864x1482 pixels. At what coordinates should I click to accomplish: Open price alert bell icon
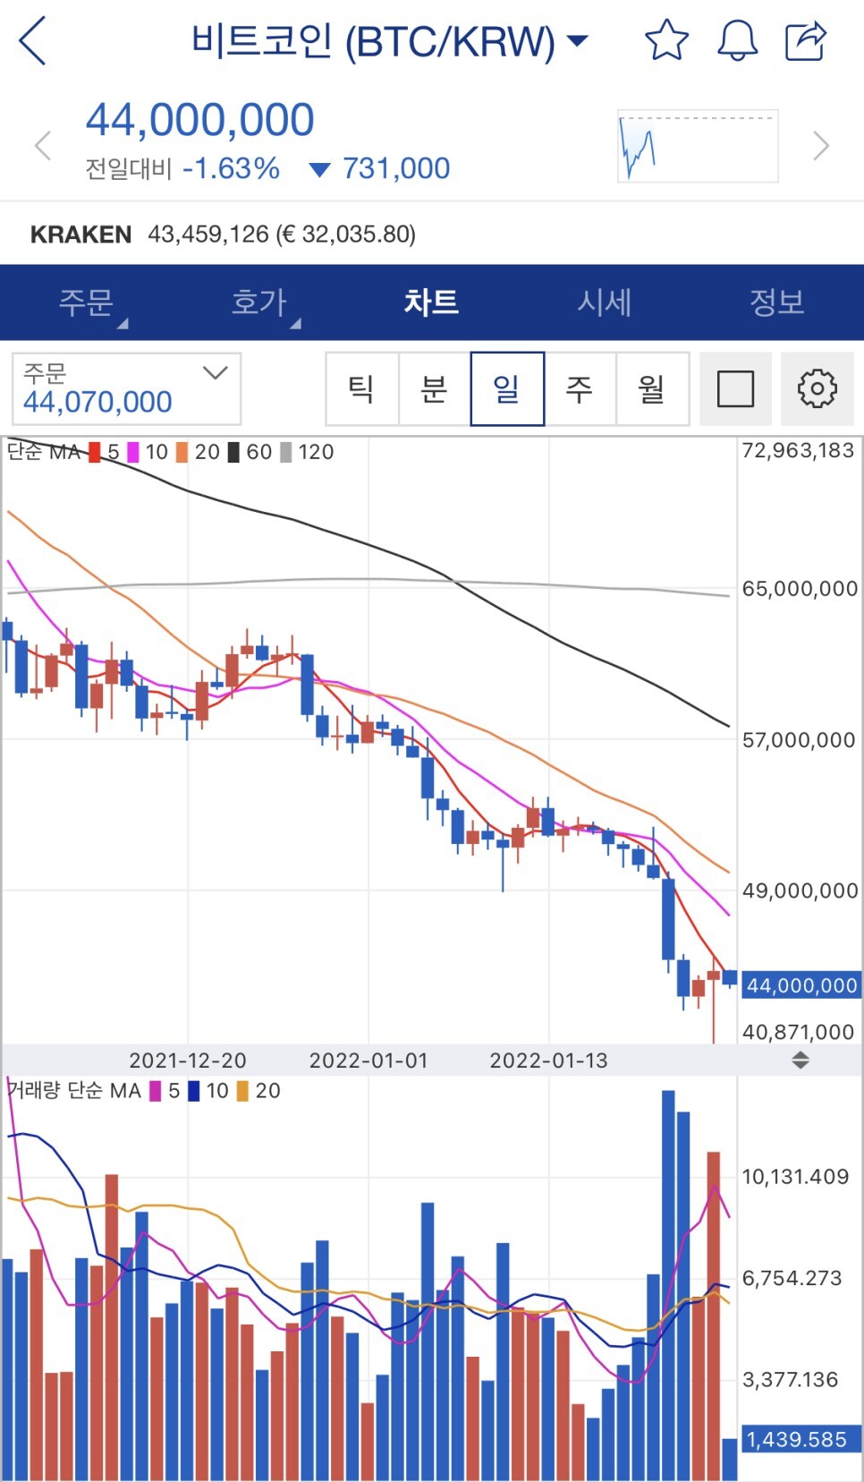pos(737,40)
